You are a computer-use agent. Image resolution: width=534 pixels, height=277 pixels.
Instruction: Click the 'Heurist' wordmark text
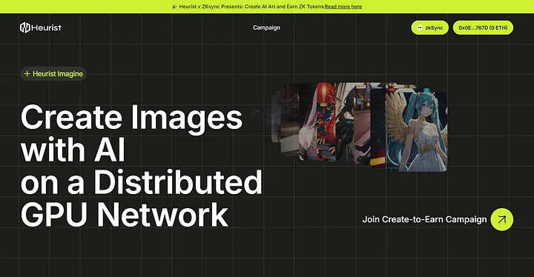[x=46, y=27]
